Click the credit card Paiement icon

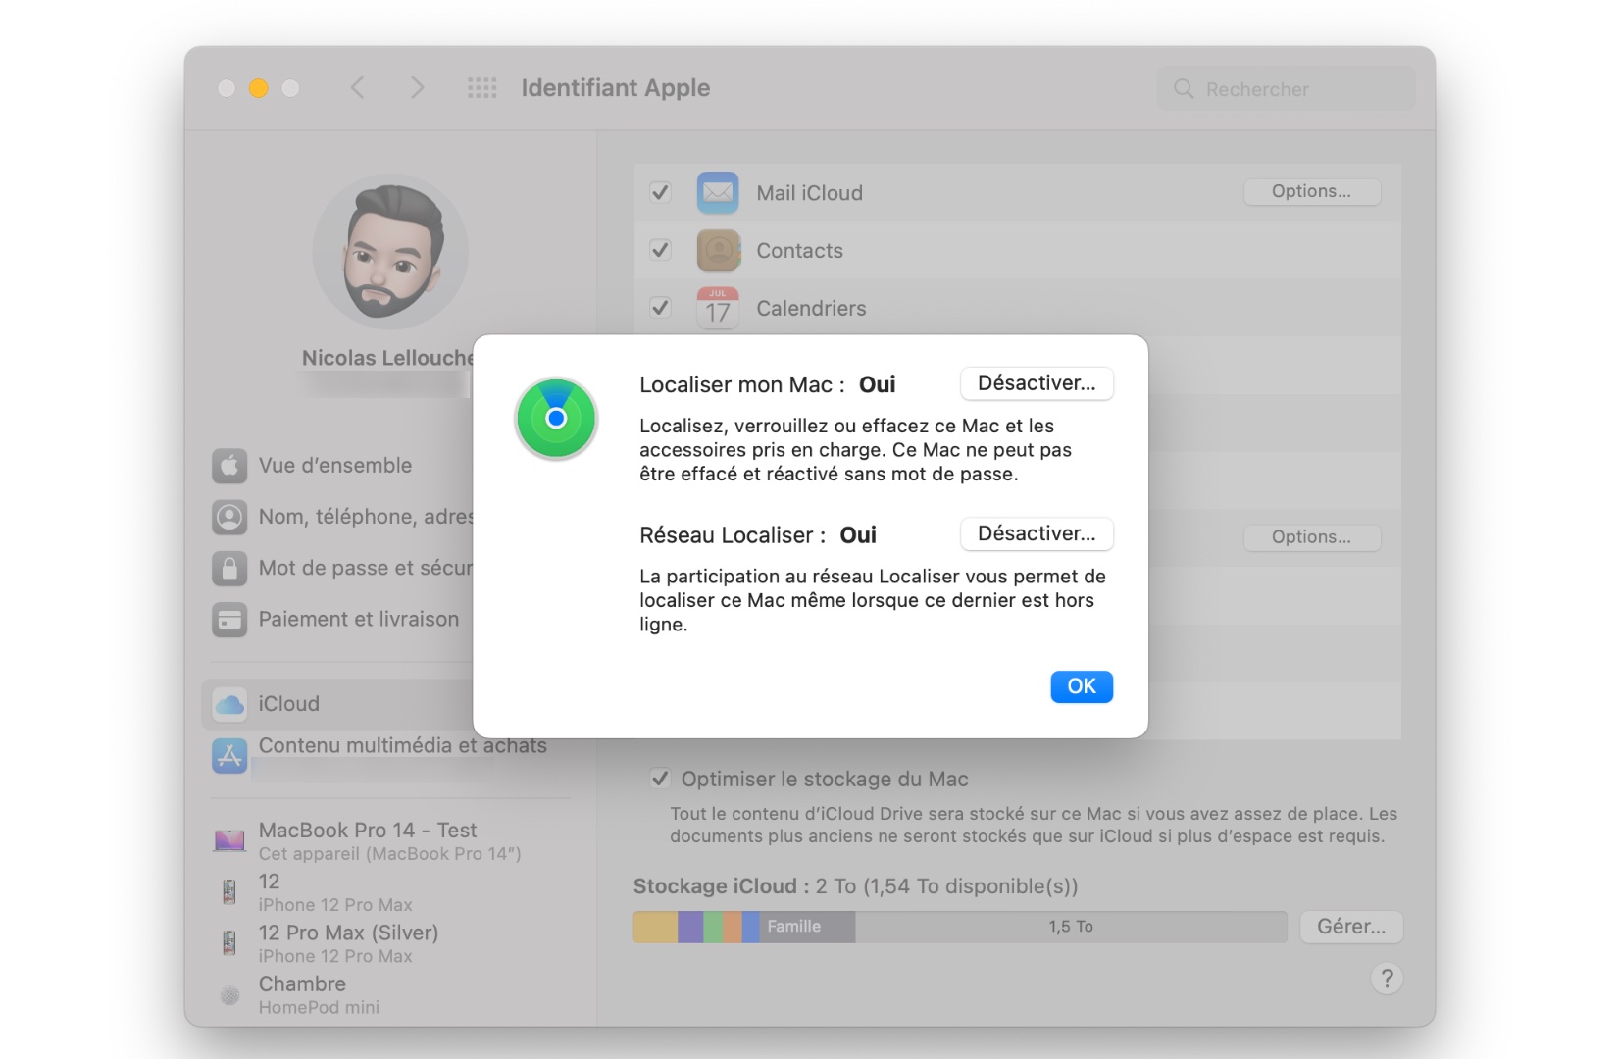229,619
